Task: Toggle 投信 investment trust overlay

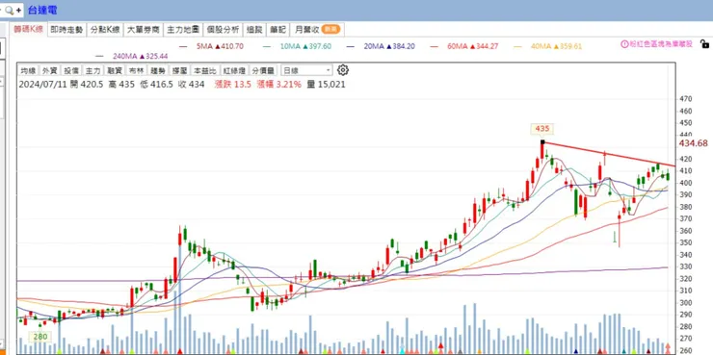Action: [x=71, y=70]
